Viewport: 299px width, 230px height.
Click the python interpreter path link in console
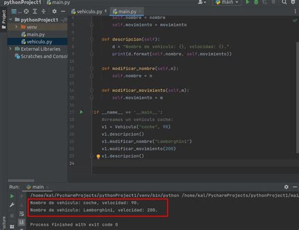pyautogui.click(x=105, y=195)
